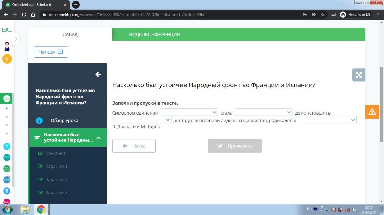Open Chrome three-dot menu
Image resolution: width=384 pixels, height=215 pixels.
tap(378, 14)
